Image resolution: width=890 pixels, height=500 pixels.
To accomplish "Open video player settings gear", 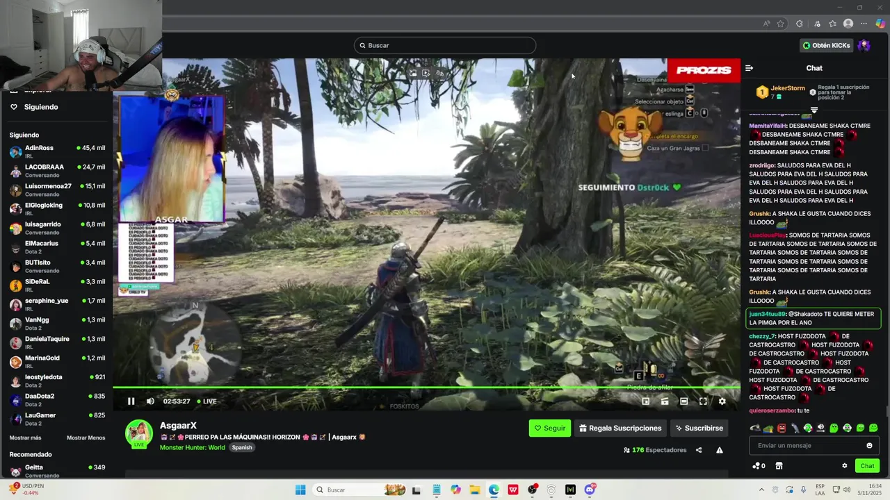I will pyautogui.click(x=722, y=401).
